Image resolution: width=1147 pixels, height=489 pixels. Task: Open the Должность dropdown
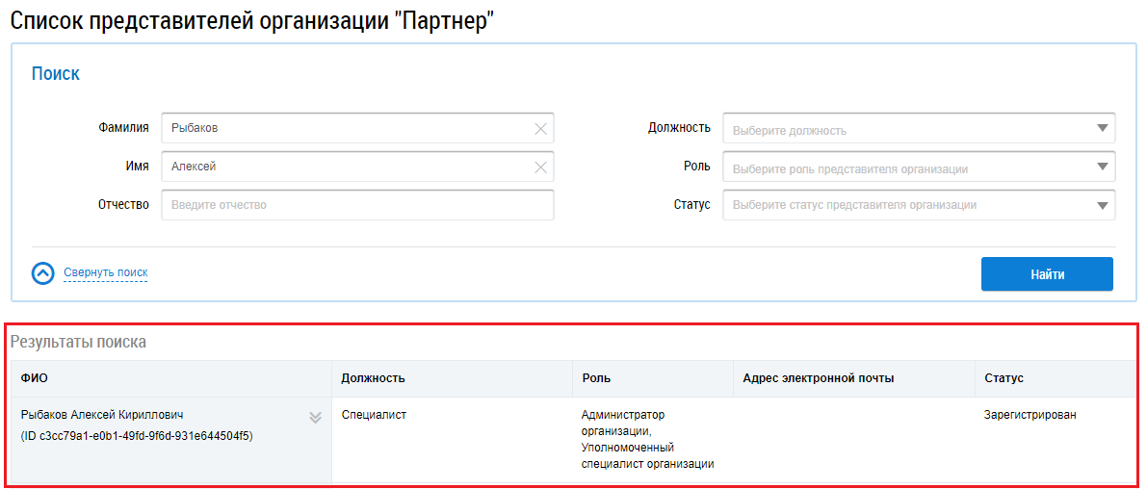(918, 129)
